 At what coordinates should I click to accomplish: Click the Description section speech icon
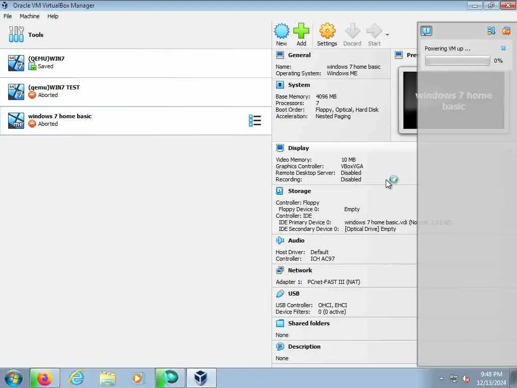(280, 347)
